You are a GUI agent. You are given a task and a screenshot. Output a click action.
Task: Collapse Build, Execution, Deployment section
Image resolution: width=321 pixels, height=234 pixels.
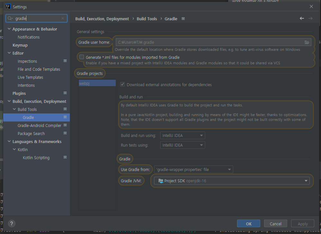(9, 101)
